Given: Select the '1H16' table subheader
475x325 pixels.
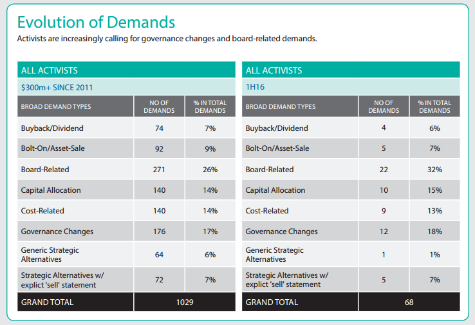Looking at the screenshot, I should pyautogui.click(x=255, y=86).
